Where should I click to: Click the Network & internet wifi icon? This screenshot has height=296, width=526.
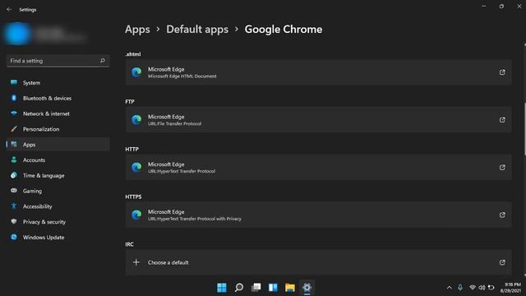tap(14, 113)
